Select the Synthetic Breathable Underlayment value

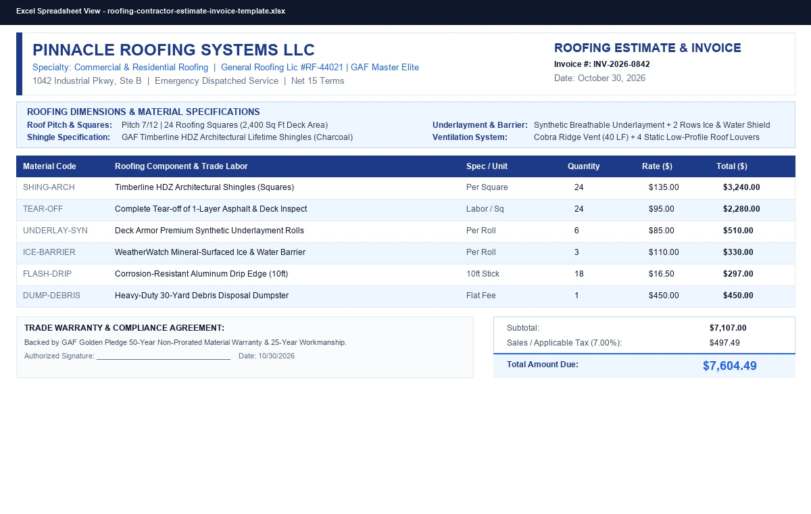point(652,125)
